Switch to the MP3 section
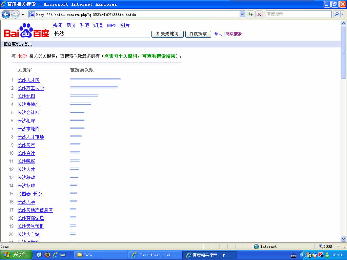Screen dimensions: 347x260 pyautogui.click(x=111, y=25)
